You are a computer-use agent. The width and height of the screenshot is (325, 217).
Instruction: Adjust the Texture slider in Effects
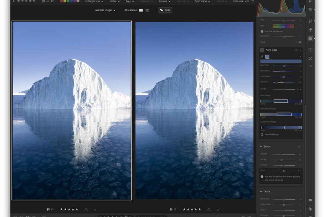click(283, 154)
